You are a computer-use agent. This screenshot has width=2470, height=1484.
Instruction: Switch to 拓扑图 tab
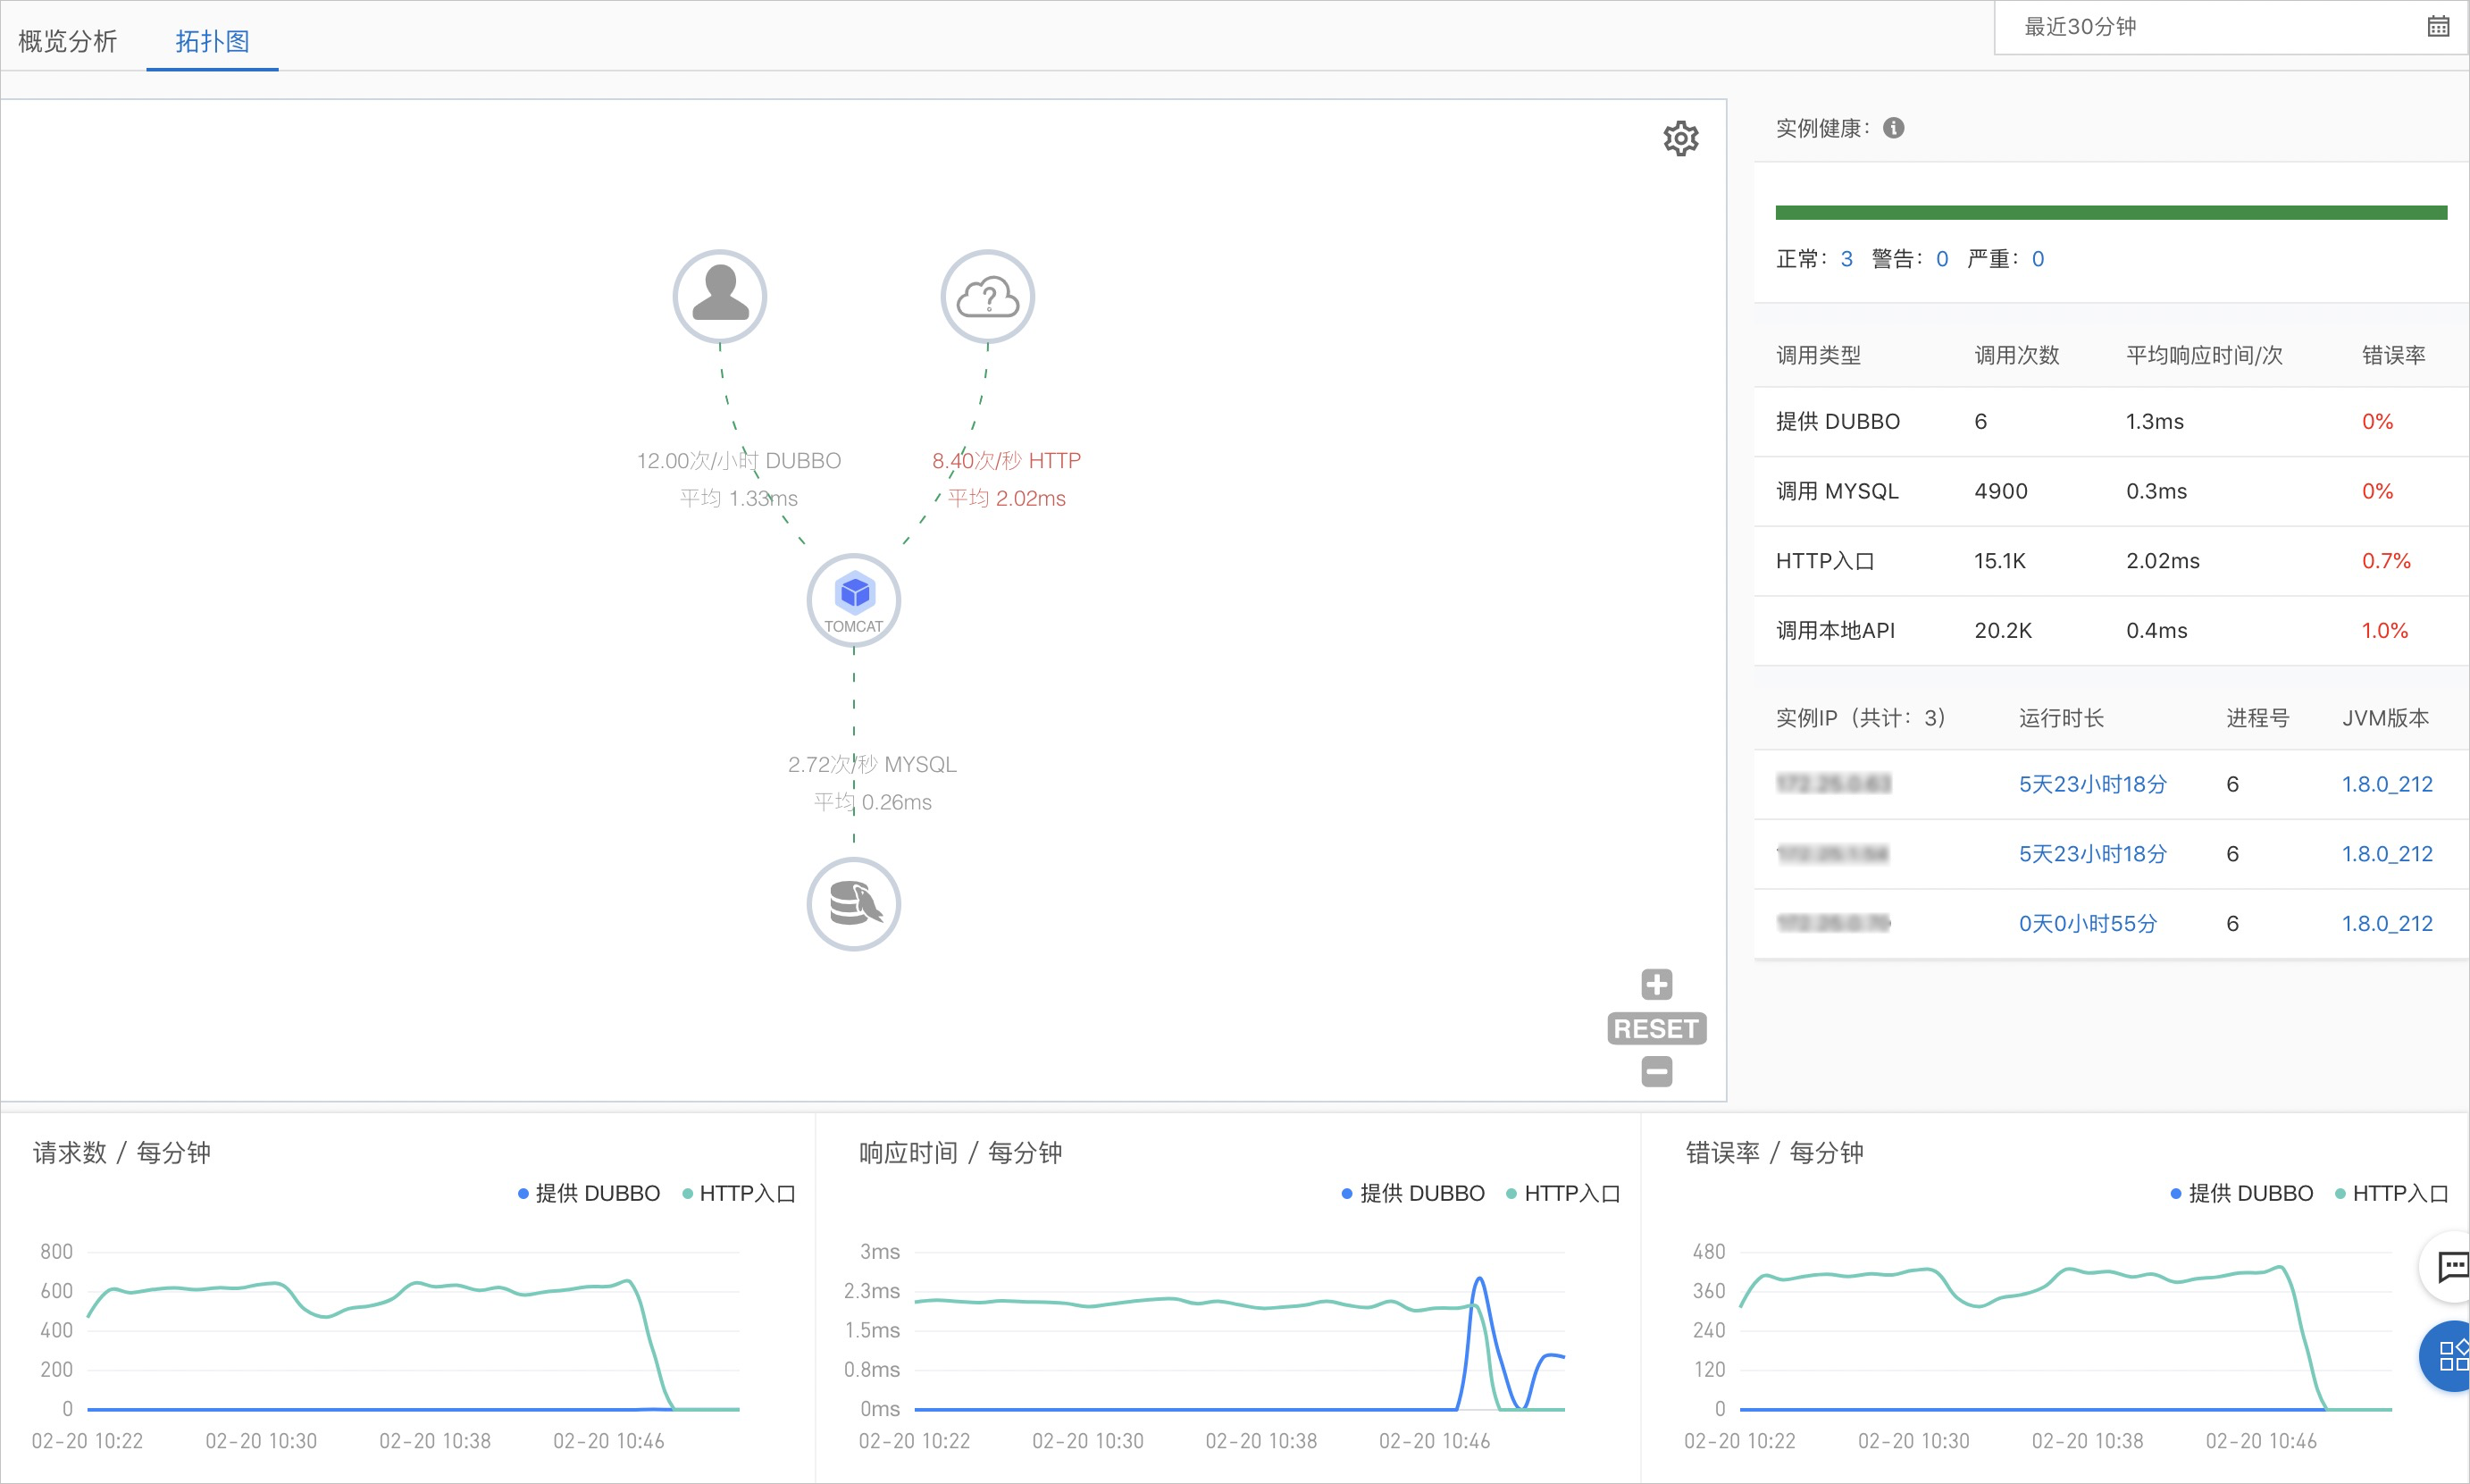click(x=212, y=41)
